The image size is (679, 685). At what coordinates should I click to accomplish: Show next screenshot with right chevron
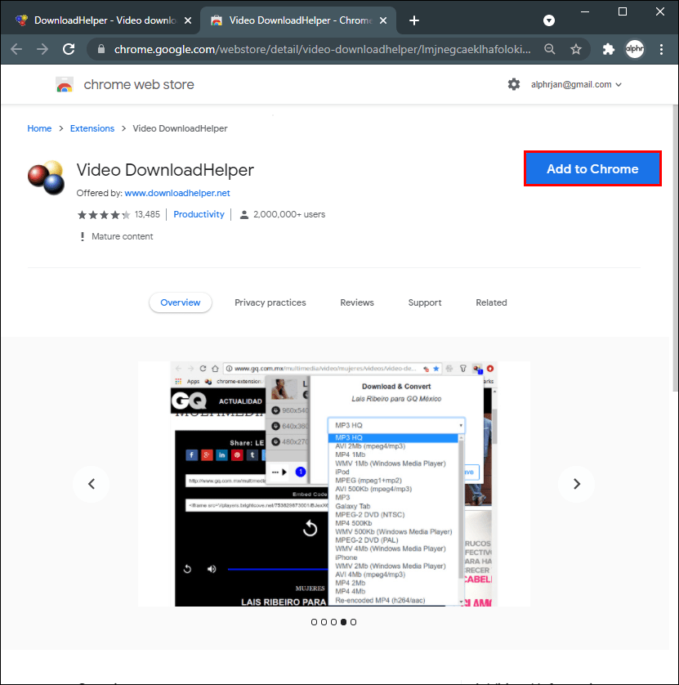[x=576, y=484]
